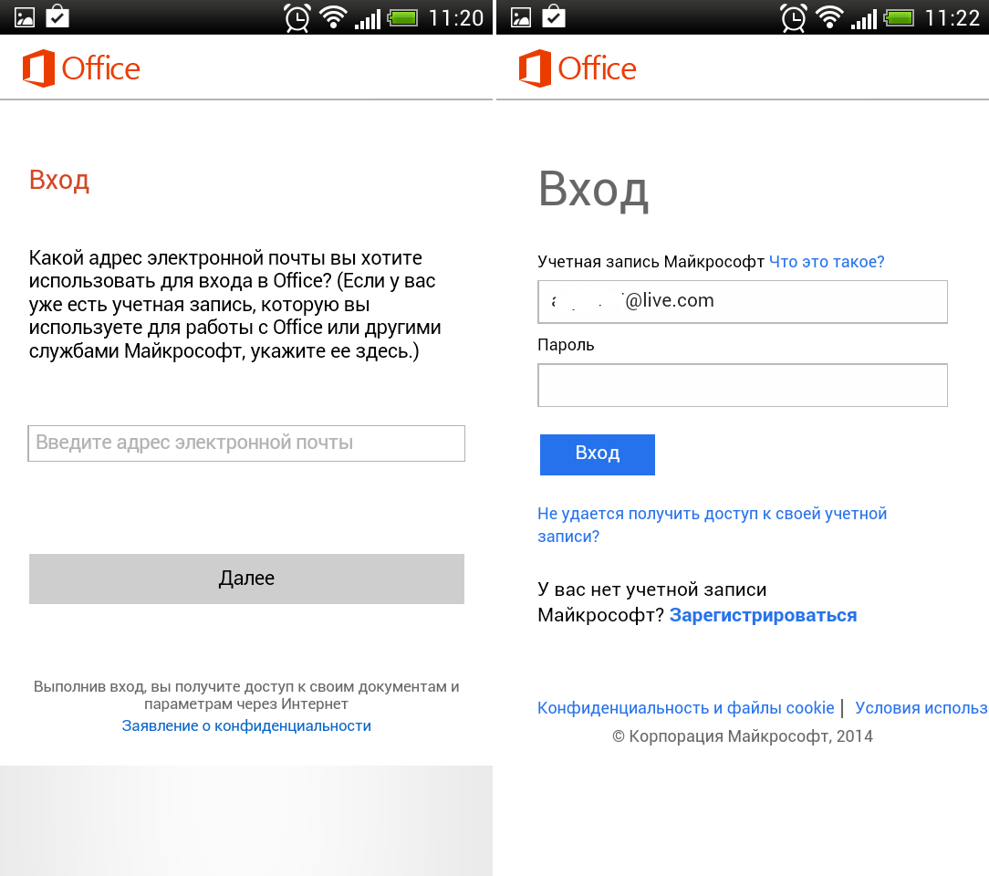Tap the battery icon on the right status bar
The image size is (989, 876).
[900, 17]
